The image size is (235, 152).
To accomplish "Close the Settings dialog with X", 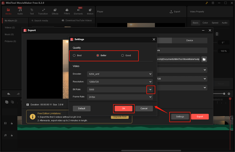I will tap(154, 39).
